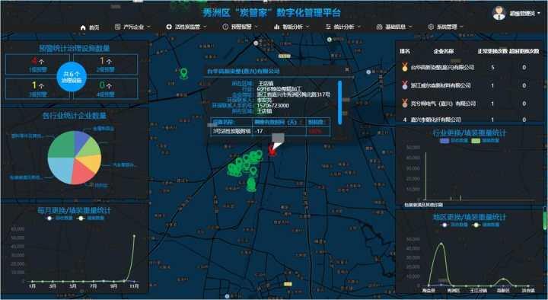The height and width of the screenshot is (300, 548).
Task: Click the 智能分析 bar chart icon
Action: point(277,27)
